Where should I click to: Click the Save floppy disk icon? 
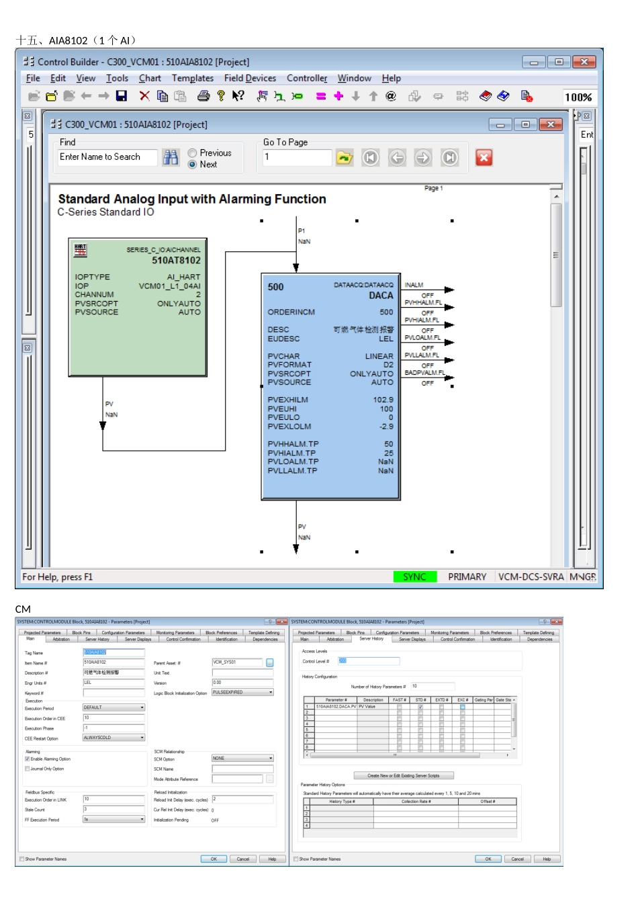(122, 96)
